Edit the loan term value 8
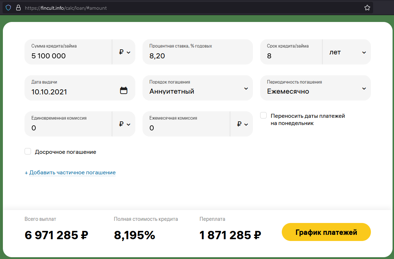The height and width of the screenshot is (259, 394). point(291,52)
